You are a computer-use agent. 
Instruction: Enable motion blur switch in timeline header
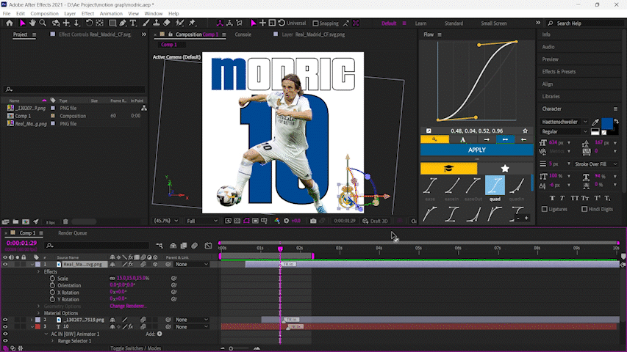(195, 246)
